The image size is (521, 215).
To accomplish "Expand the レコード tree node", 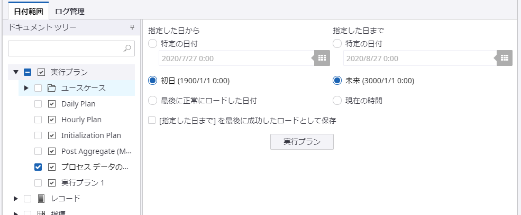I will point(16,199).
